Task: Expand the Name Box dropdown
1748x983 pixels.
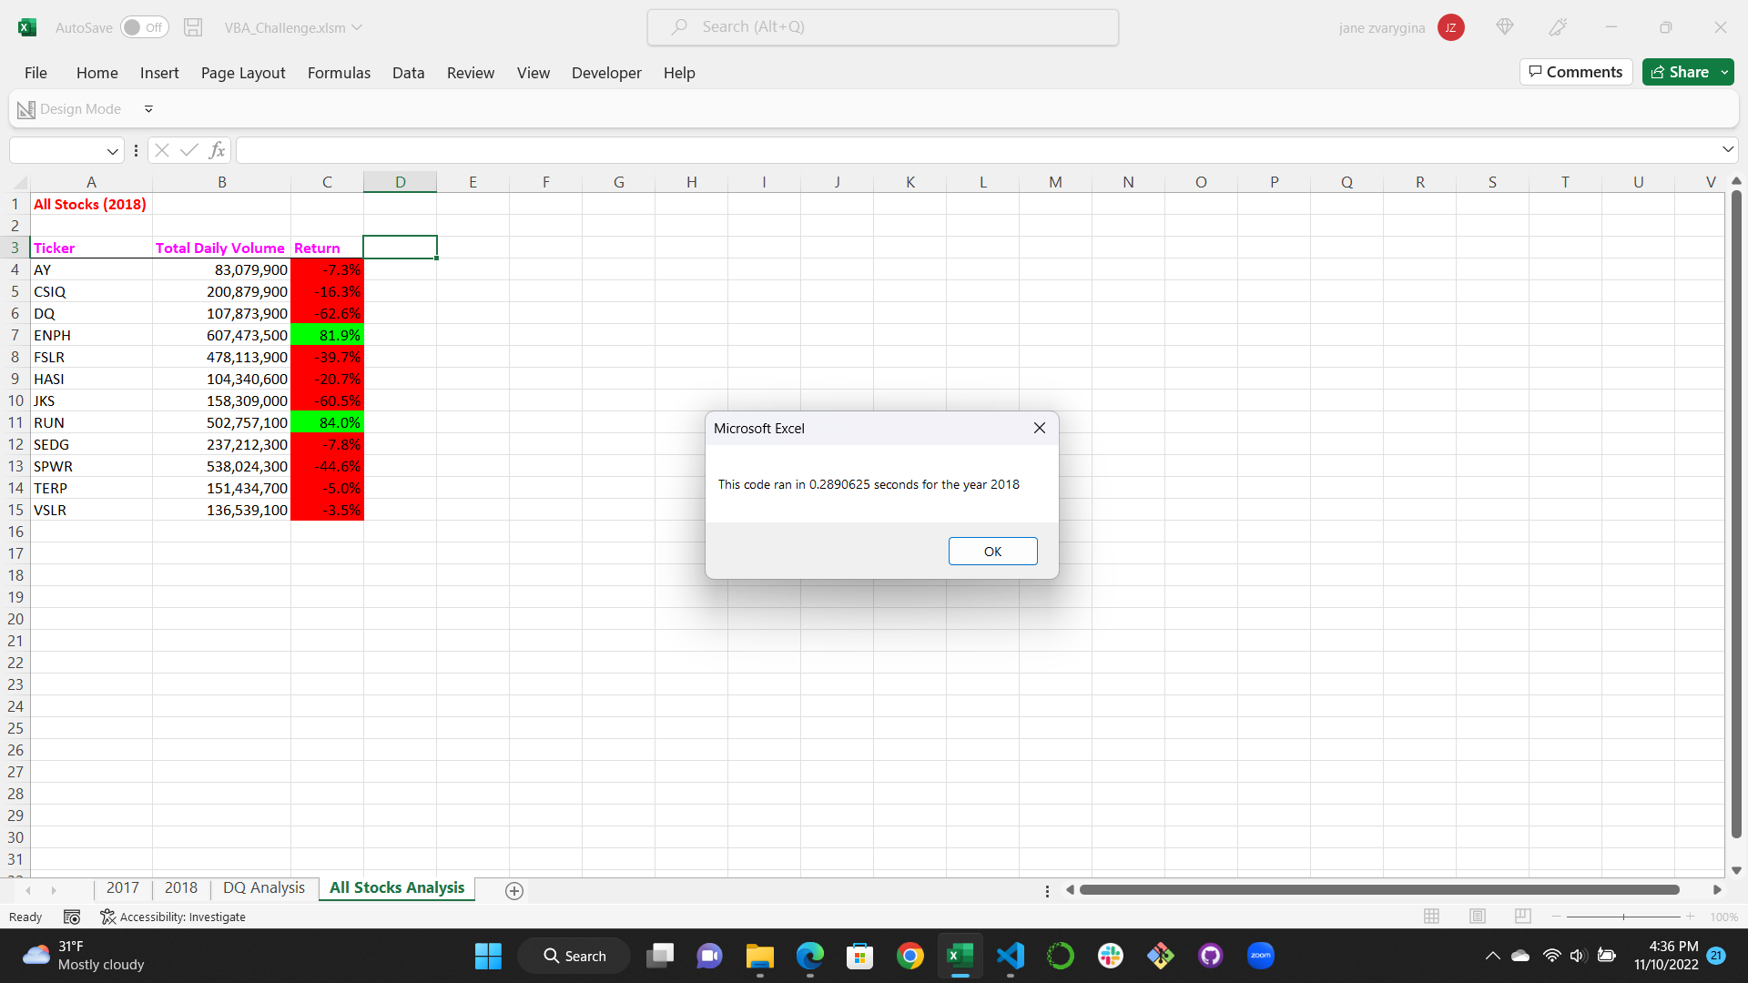Action: click(112, 151)
